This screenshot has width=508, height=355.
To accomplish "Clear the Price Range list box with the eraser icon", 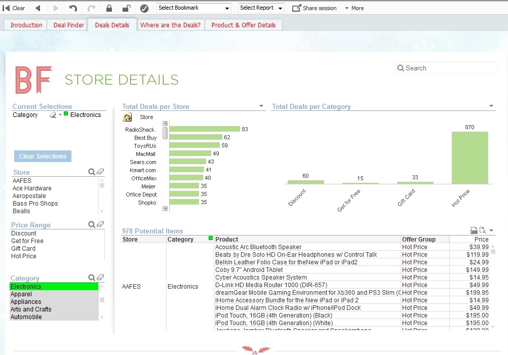I will (100, 224).
